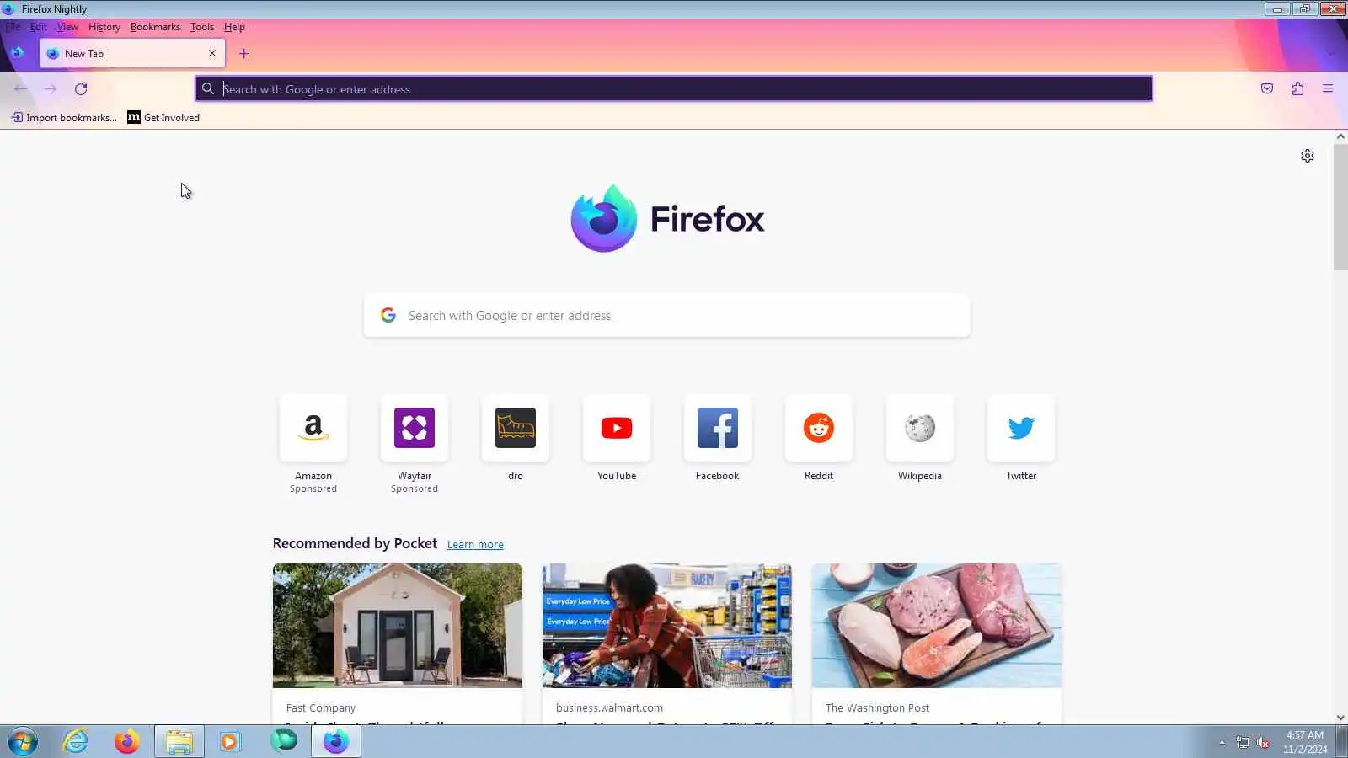The image size is (1348, 758).
Task: Open the History menu
Action: tap(104, 27)
